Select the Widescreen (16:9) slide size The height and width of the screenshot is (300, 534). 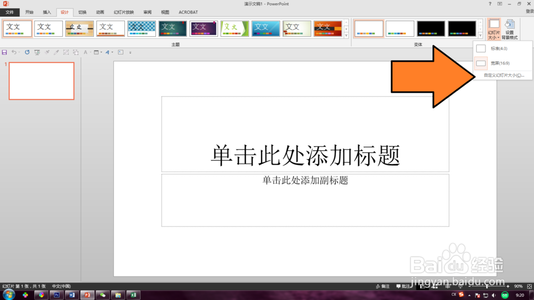coord(502,63)
